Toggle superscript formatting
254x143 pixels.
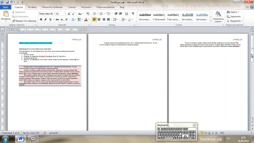pos(66,19)
